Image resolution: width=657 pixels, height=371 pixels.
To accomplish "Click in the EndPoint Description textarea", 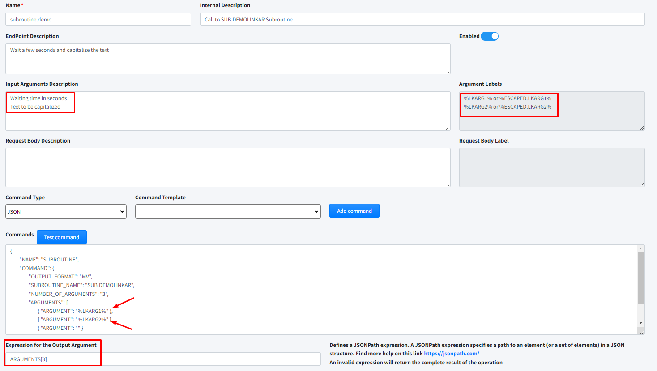I will click(227, 59).
